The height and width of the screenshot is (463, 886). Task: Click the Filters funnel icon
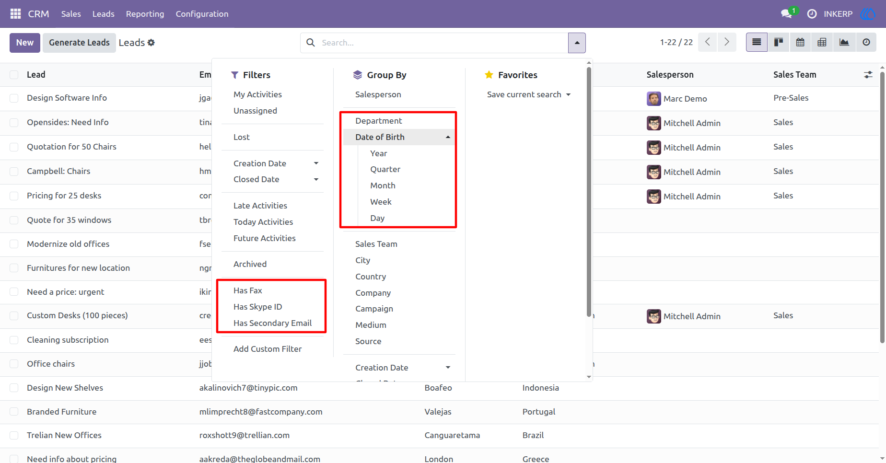coord(234,75)
